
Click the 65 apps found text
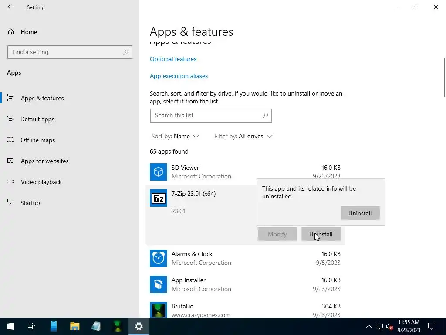169,151
